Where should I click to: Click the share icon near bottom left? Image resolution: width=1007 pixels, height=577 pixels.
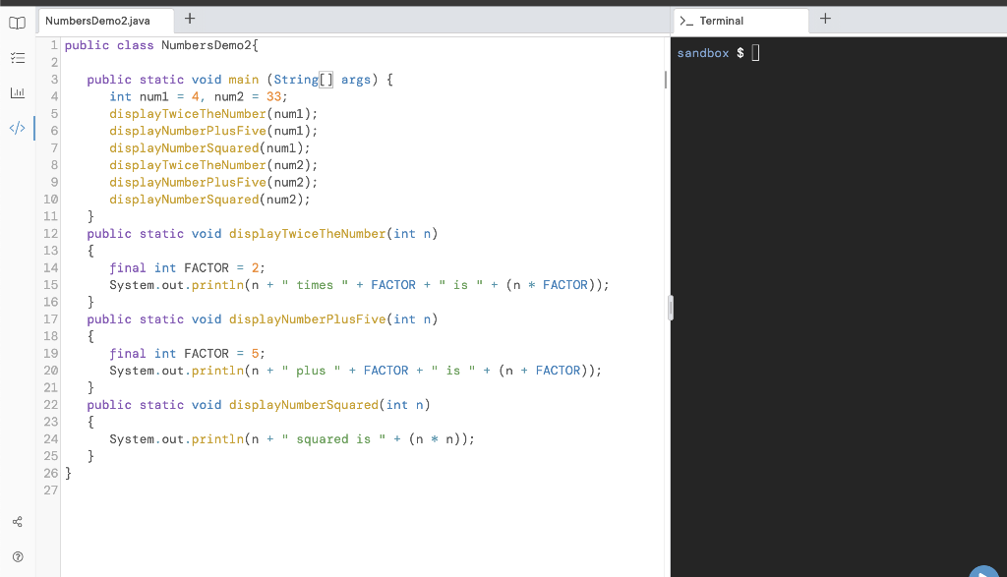point(16,521)
